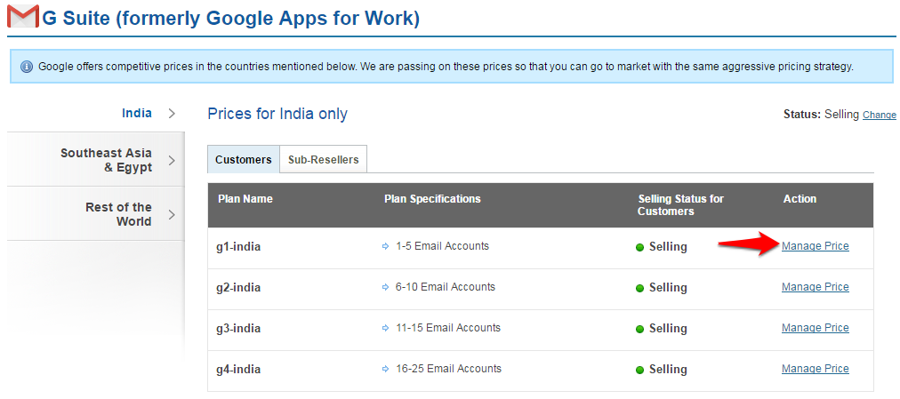Click green status dot for g3-india
Screen dimensions: 900x399
tap(639, 329)
